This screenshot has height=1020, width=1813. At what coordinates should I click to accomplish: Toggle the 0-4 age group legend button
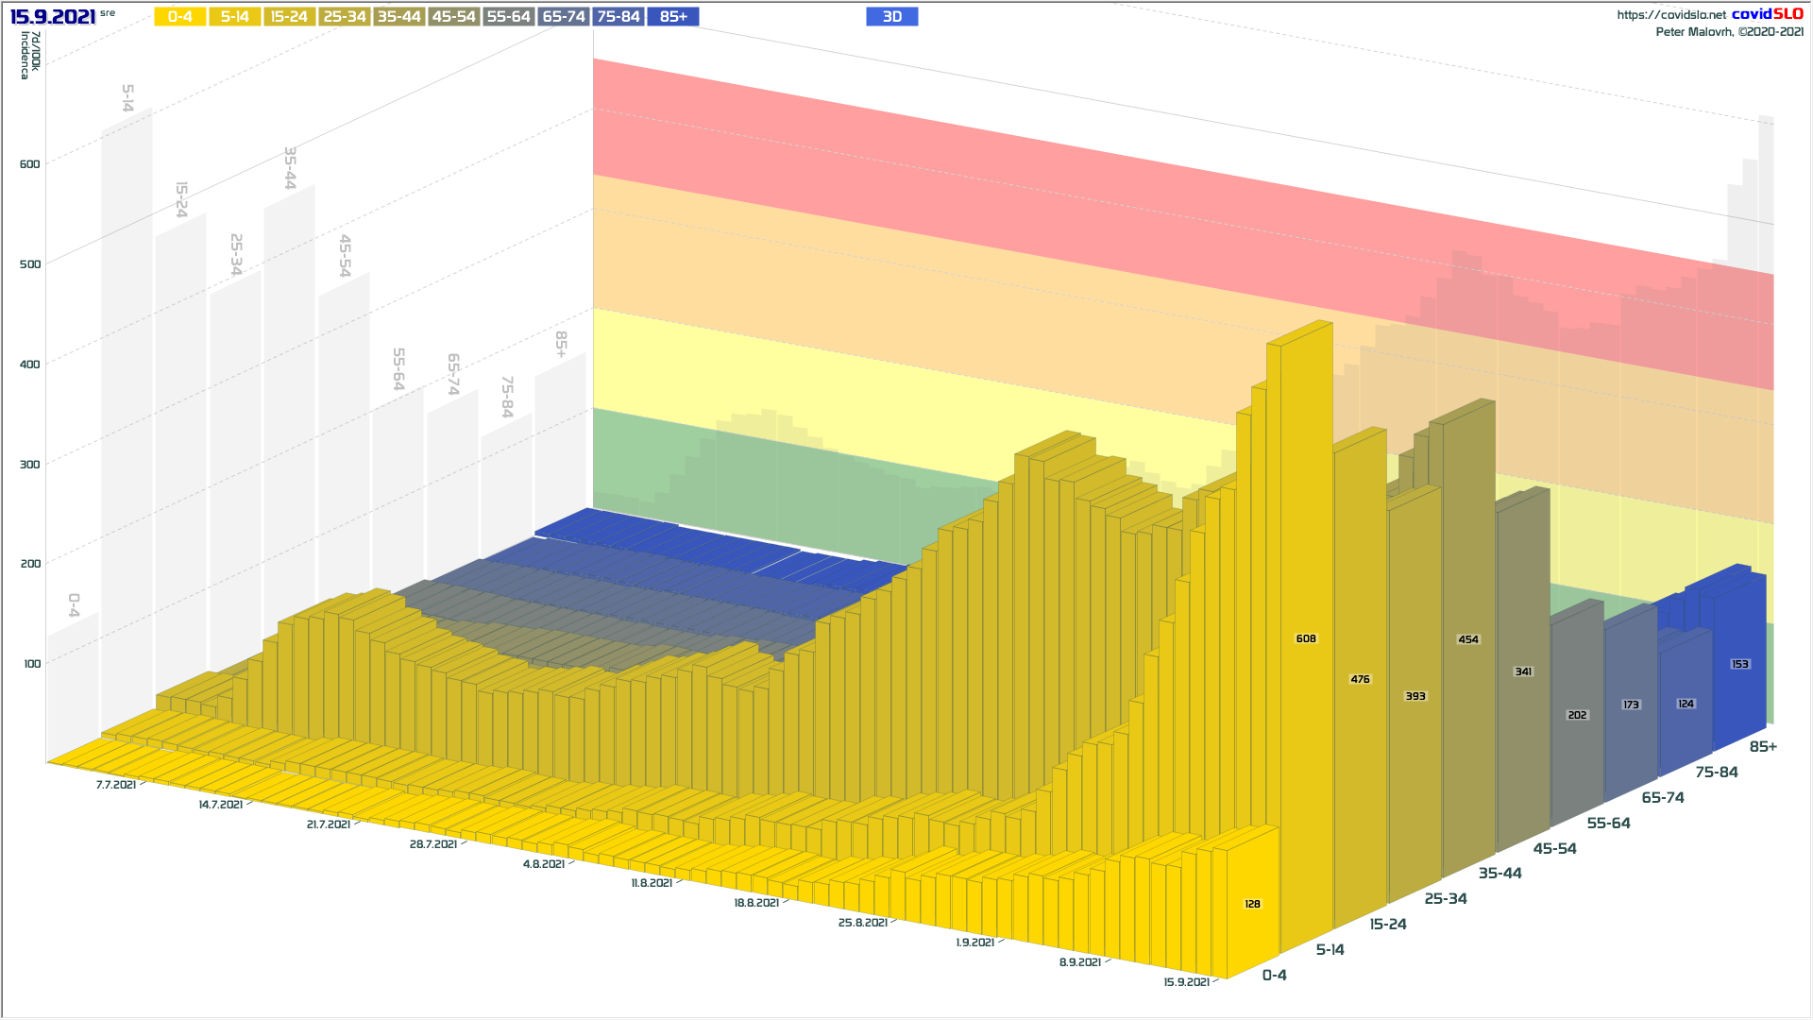[179, 17]
